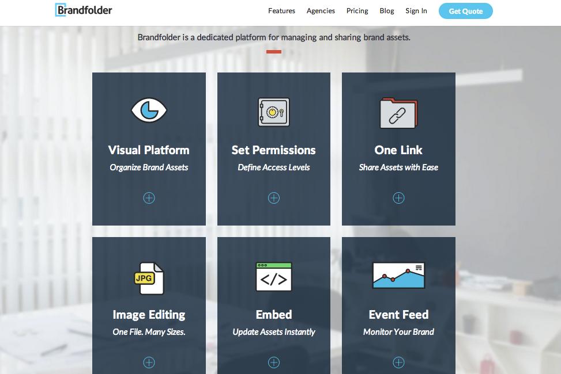
Task: Click the Set Permissions heading
Action: (x=274, y=150)
